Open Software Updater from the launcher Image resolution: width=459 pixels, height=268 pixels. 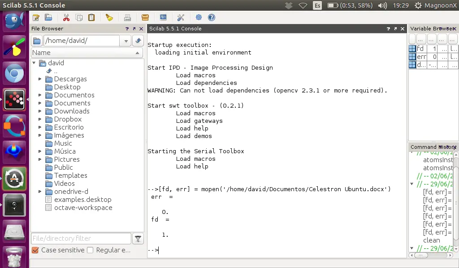click(x=14, y=179)
